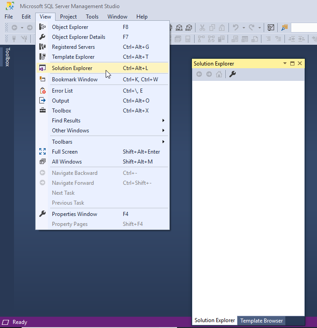Open the Activity Monitor toolbar icon
This screenshot has width=317, height=328.
(271, 28)
